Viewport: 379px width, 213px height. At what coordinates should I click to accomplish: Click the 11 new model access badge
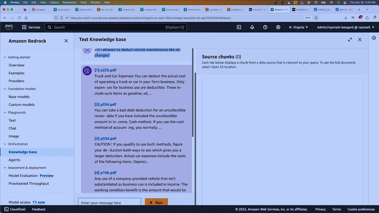point(39,202)
